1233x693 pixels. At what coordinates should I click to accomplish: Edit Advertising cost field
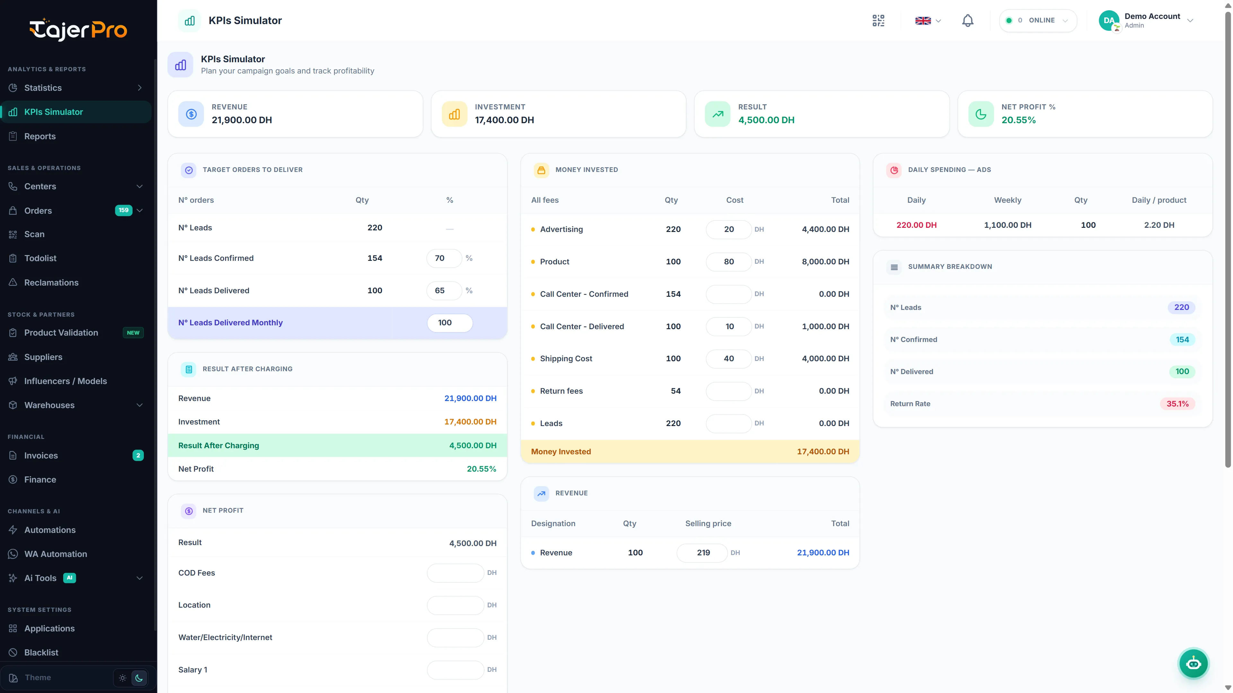pos(729,230)
